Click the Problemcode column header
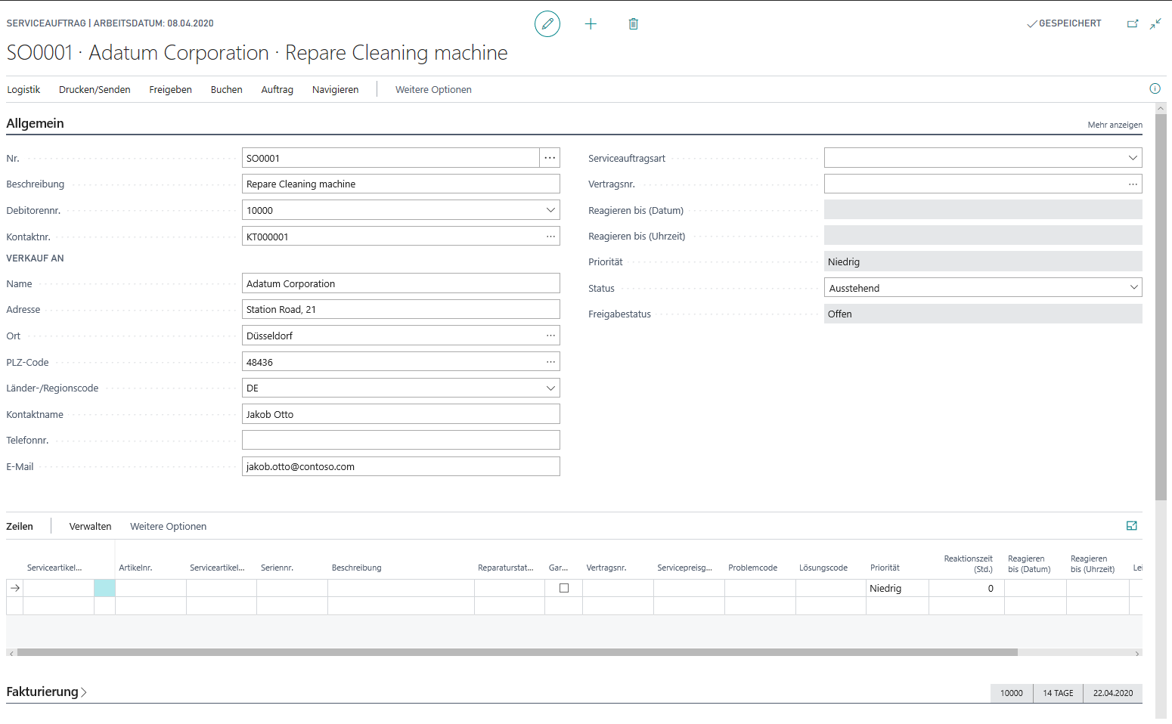This screenshot has width=1172, height=724. coord(752,568)
